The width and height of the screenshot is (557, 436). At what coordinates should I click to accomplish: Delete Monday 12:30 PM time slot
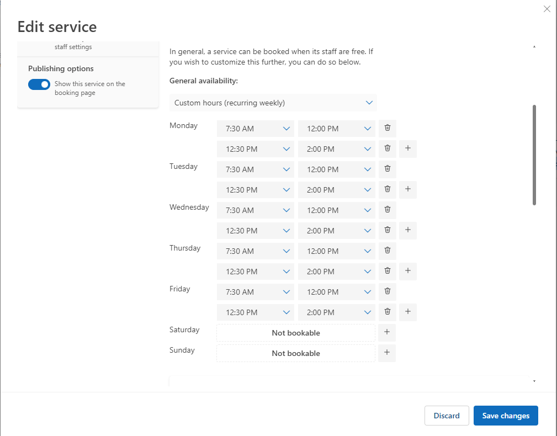click(387, 149)
